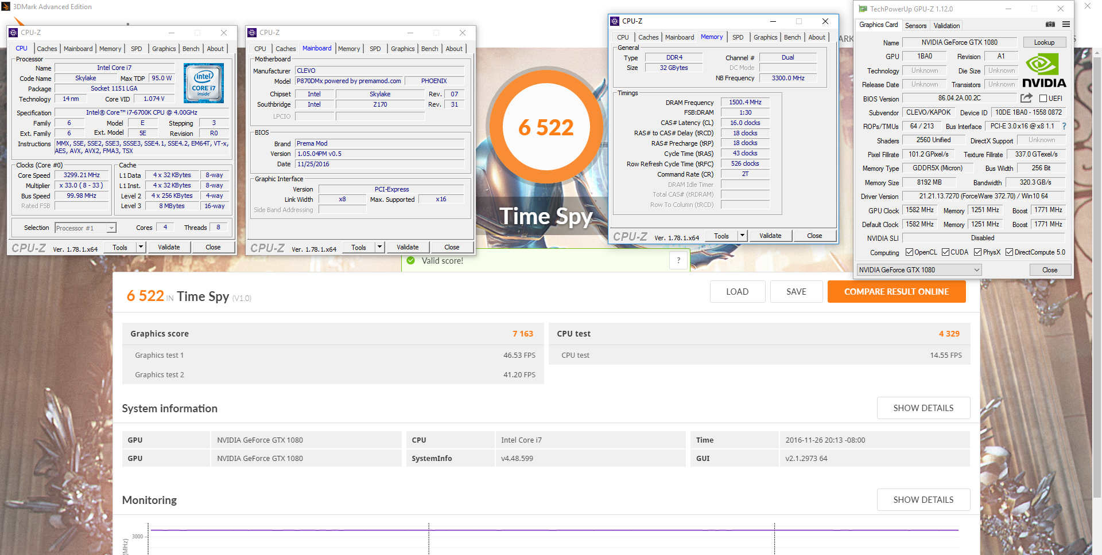This screenshot has width=1102, height=555.
Task: Take a GPU-Z screenshot with the camera icon
Action: 1050,25
